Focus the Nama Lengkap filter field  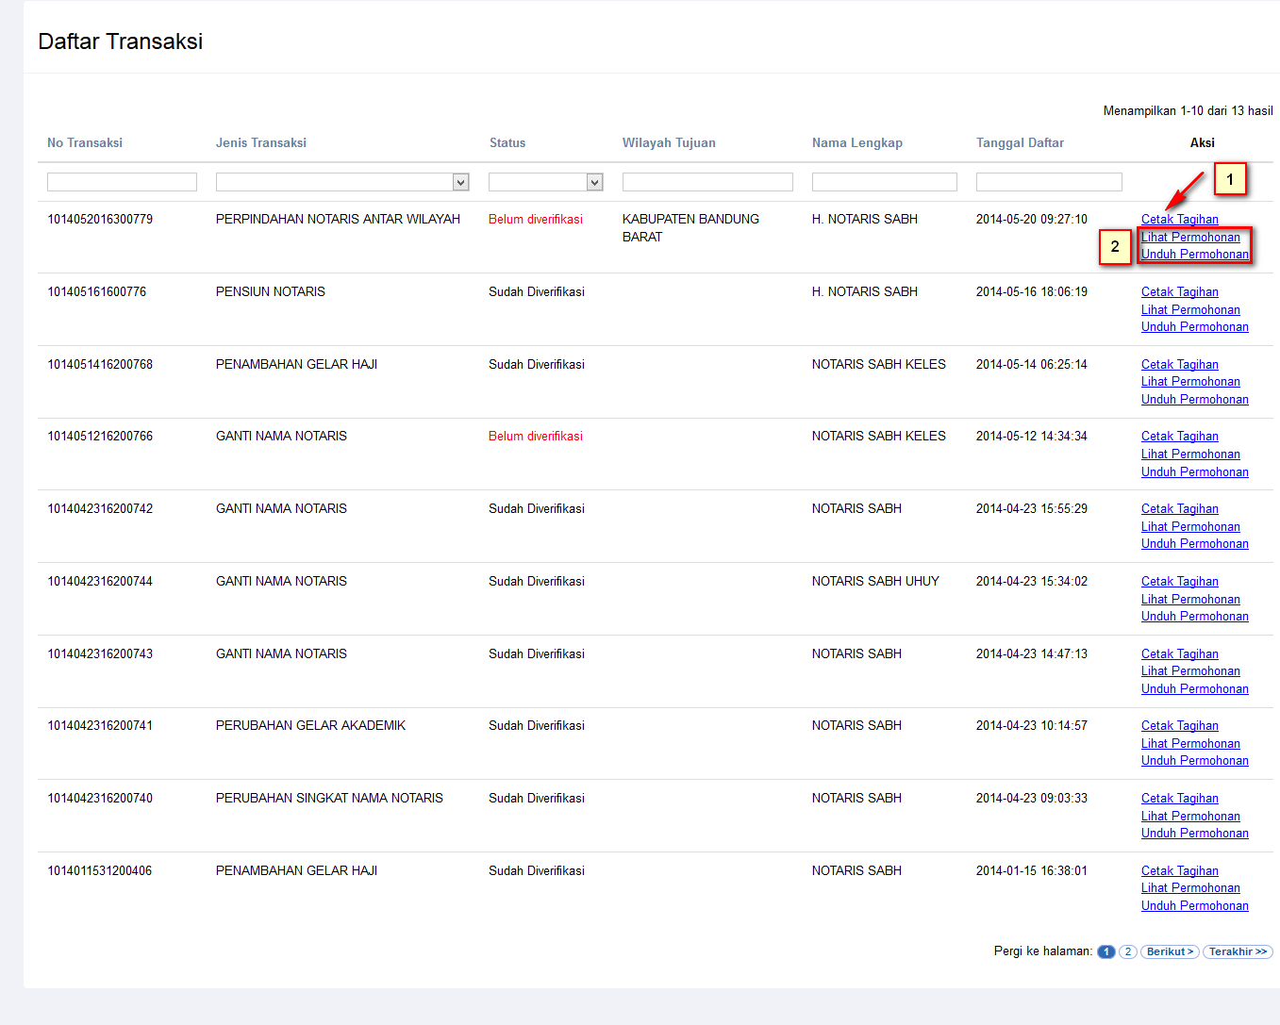point(884,182)
